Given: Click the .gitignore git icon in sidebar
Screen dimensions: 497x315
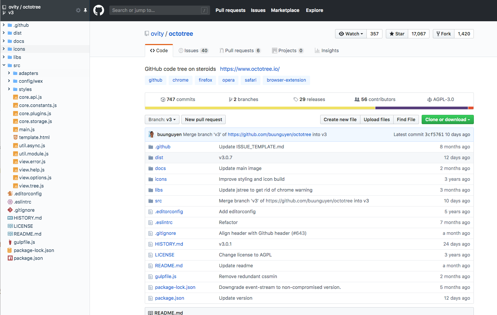Looking at the screenshot, I should (x=10, y=210).
